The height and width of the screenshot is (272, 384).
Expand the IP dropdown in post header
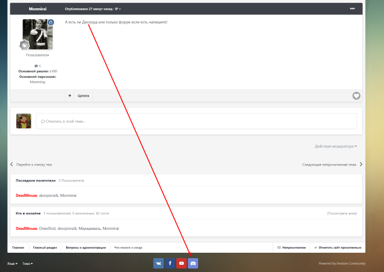(x=118, y=9)
